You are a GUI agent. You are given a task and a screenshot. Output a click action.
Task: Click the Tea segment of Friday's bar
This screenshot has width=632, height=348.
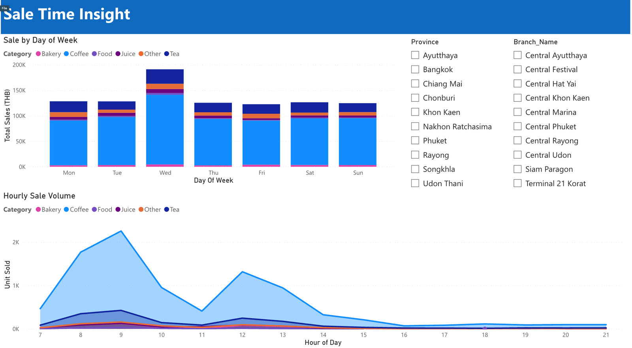point(261,109)
